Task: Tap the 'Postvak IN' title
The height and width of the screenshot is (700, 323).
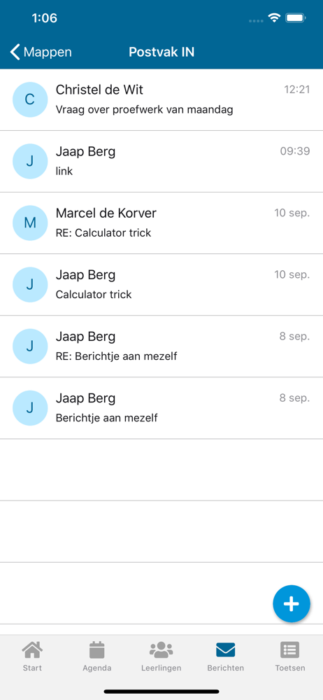Action: tap(161, 52)
